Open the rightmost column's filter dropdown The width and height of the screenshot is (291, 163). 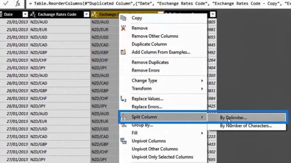click(x=213, y=14)
